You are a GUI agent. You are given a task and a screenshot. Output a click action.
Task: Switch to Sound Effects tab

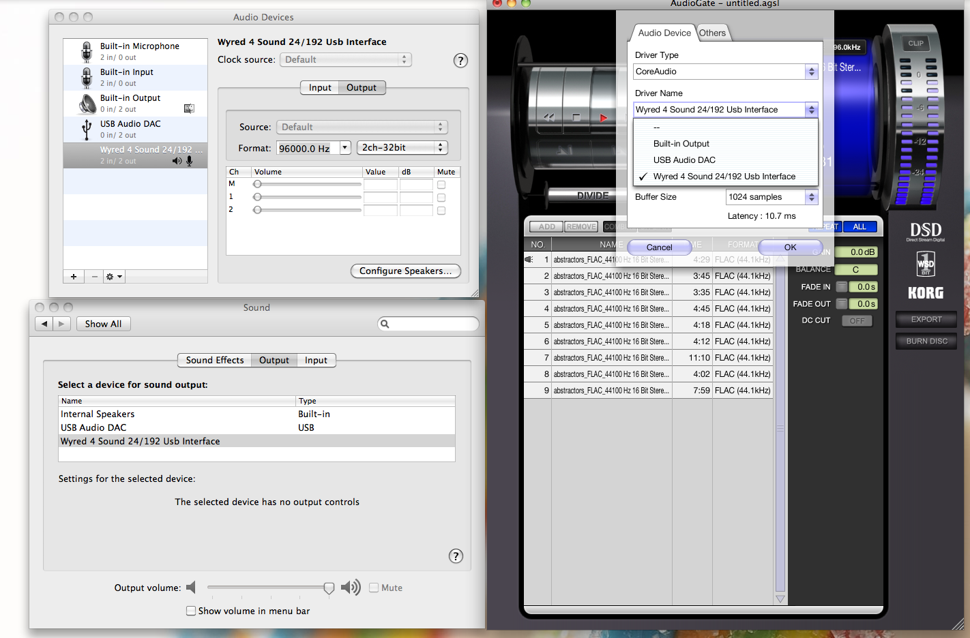coord(215,360)
